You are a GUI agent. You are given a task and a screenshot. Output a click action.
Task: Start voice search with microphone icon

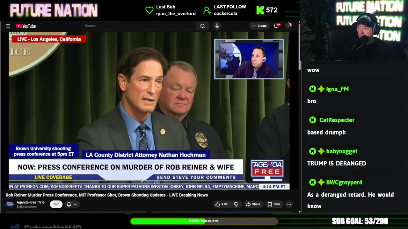click(x=217, y=26)
